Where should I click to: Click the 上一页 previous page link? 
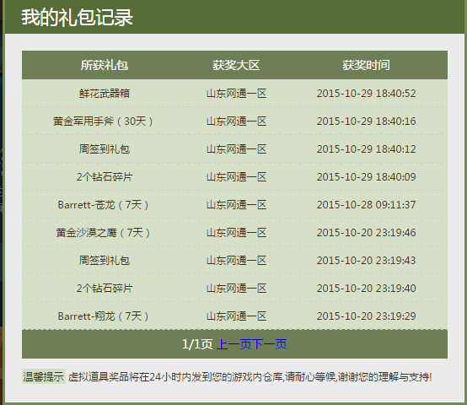[x=233, y=344]
